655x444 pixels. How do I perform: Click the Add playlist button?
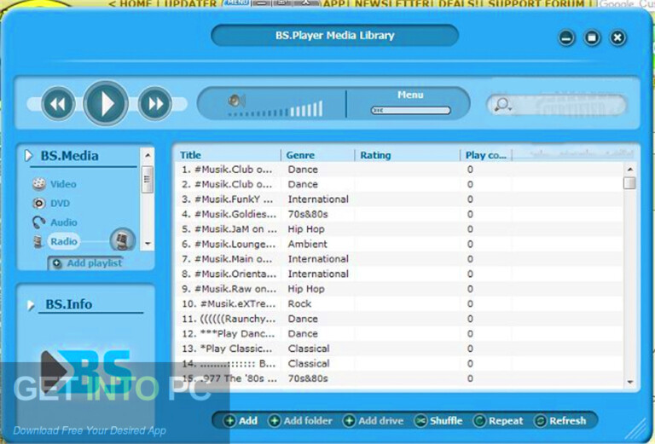click(x=86, y=263)
